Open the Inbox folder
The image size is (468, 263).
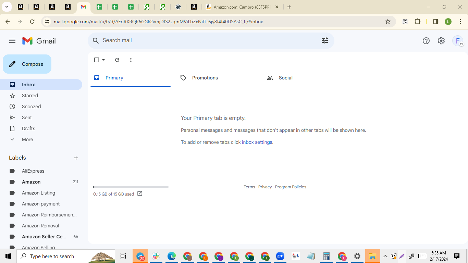pos(41,85)
